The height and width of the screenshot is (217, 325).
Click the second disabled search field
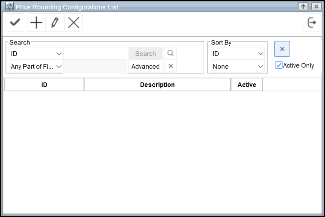tap(95, 66)
